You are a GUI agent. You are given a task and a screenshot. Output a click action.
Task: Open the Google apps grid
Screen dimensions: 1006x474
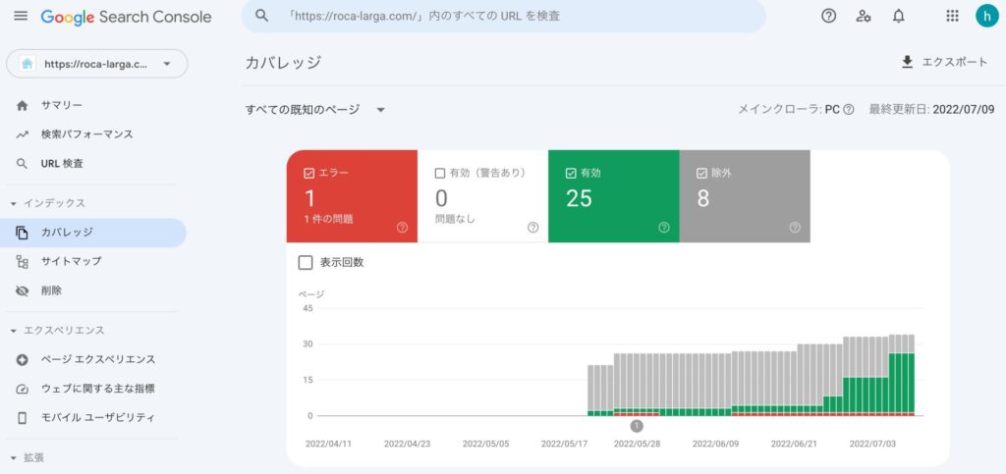(x=952, y=16)
